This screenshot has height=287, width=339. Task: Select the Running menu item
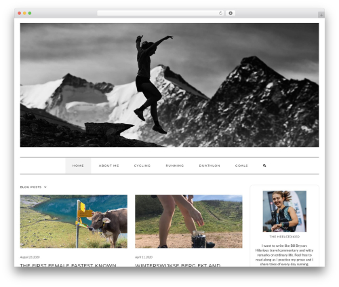175,166
